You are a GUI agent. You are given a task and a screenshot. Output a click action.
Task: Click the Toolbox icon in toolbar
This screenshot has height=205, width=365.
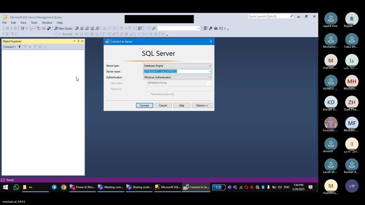click(216, 28)
